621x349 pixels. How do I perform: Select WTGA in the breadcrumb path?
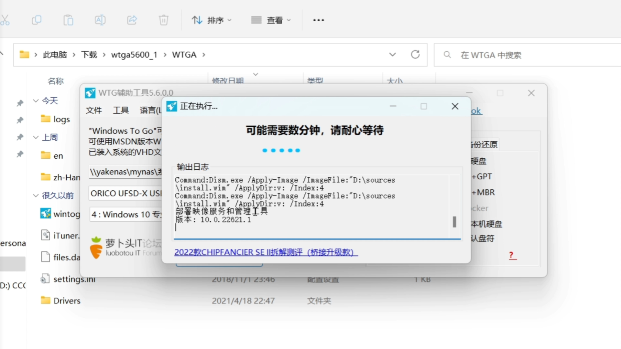click(184, 55)
